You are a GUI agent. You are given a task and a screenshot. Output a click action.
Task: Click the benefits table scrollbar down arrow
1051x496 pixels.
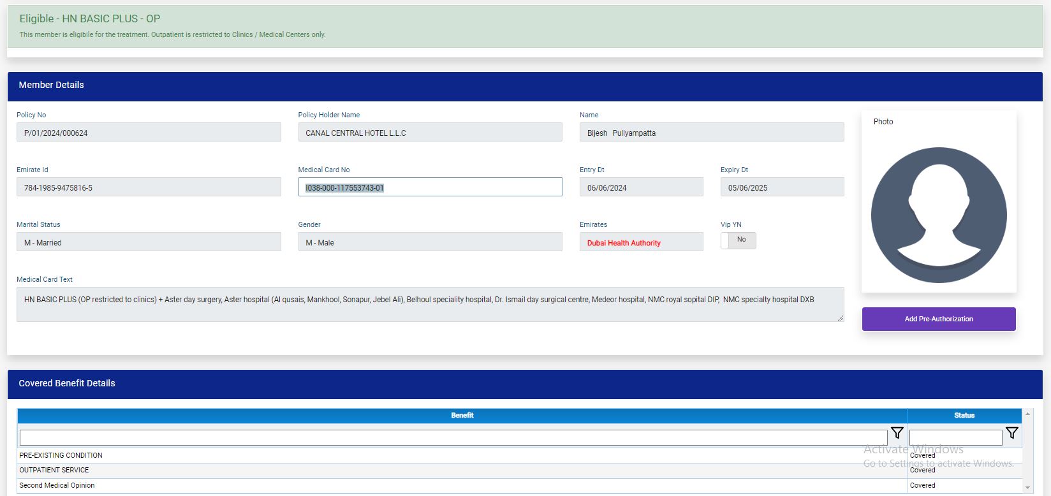point(1027,488)
